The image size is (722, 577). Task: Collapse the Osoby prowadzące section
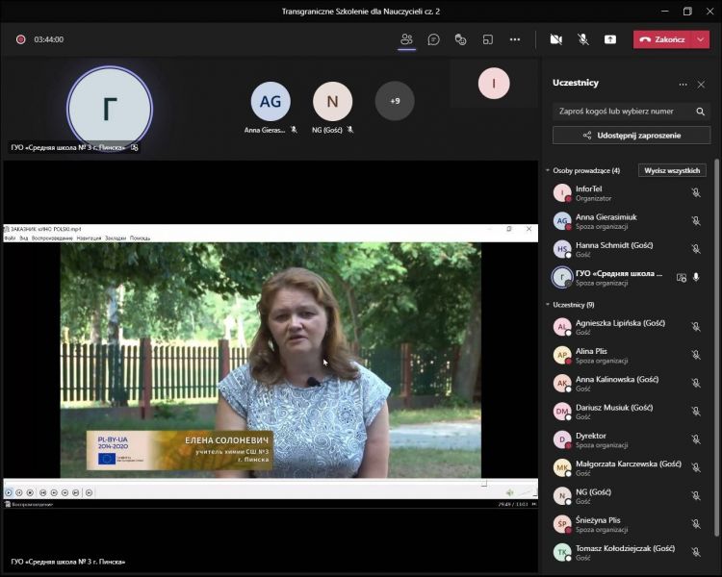[548, 170]
